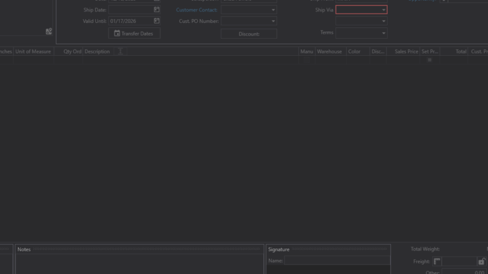This screenshot has height=274, width=488.
Task: Click the Ship Date input field
Action: tap(131, 10)
